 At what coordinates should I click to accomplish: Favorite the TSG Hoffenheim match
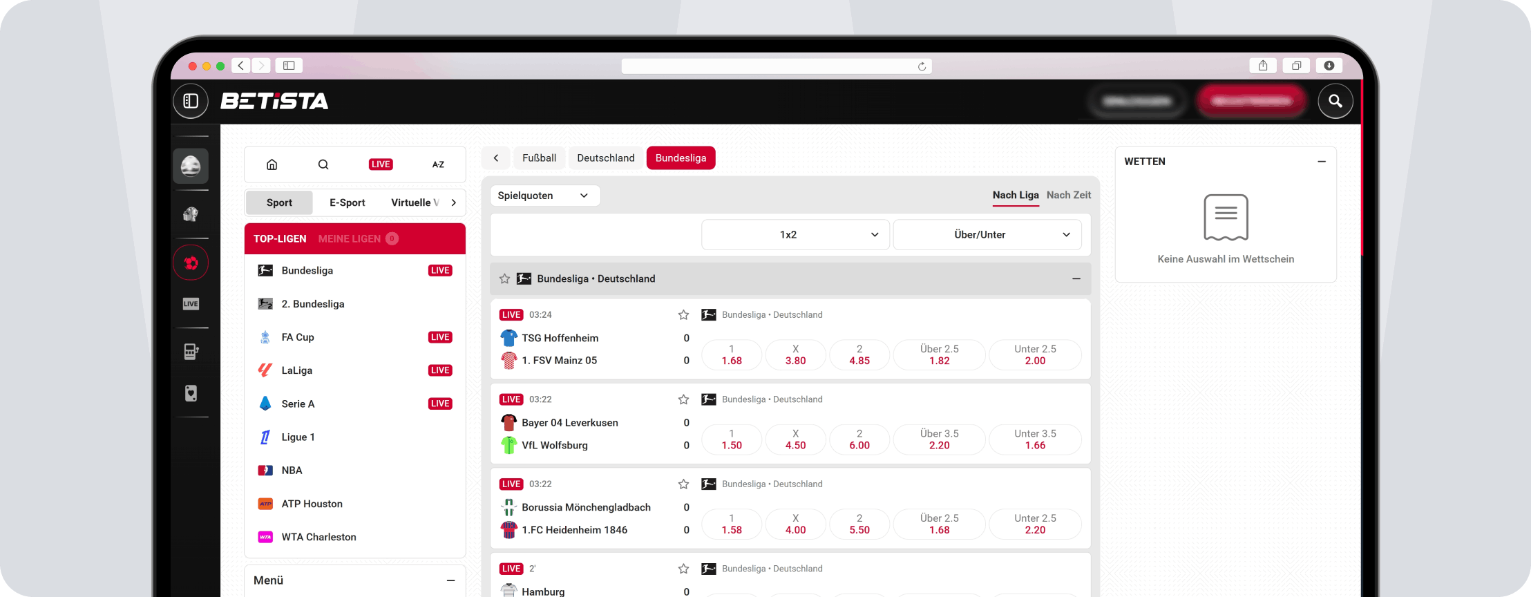pyautogui.click(x=683, y=315)
